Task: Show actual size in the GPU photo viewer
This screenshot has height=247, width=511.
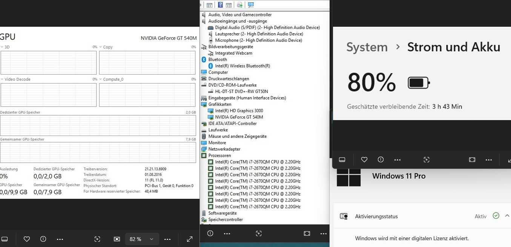Action: pyautogui.click(x=117, y=239)
